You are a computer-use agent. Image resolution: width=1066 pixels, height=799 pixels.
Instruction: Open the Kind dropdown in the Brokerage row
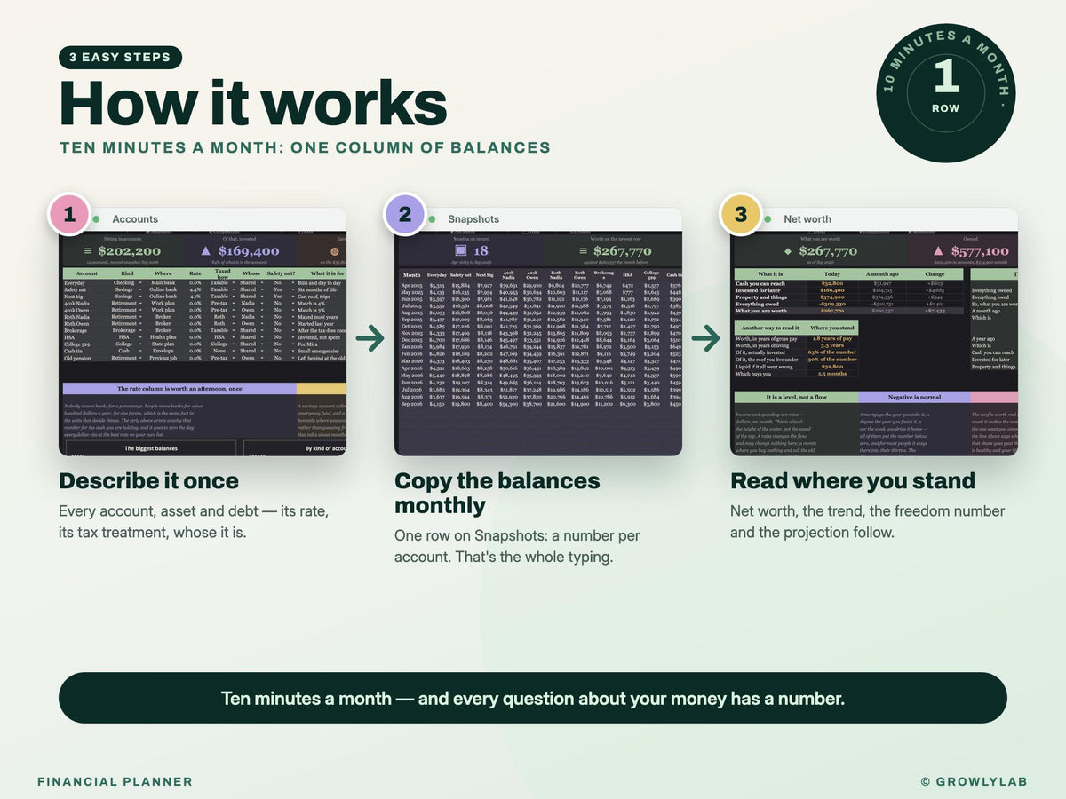coord(140,330)
